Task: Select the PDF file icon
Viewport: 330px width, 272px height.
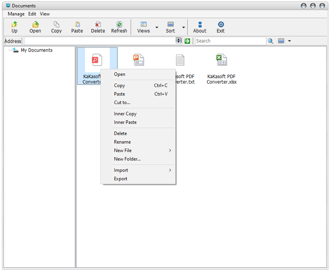Action: pyautogui.click(x=97, y=60)
